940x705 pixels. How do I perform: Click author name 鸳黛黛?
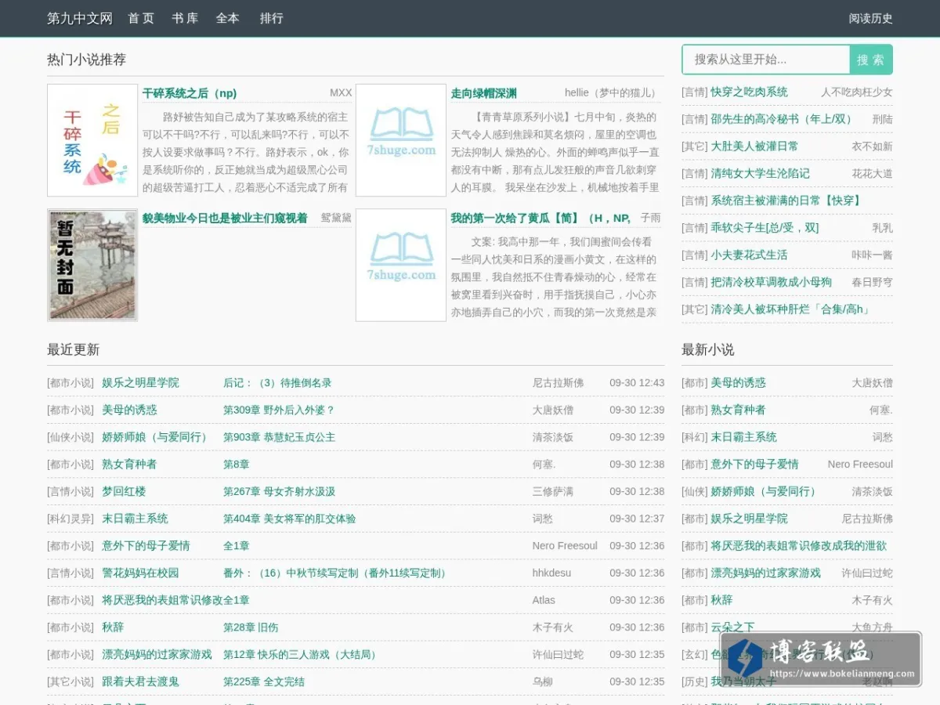tap(336, 218)
